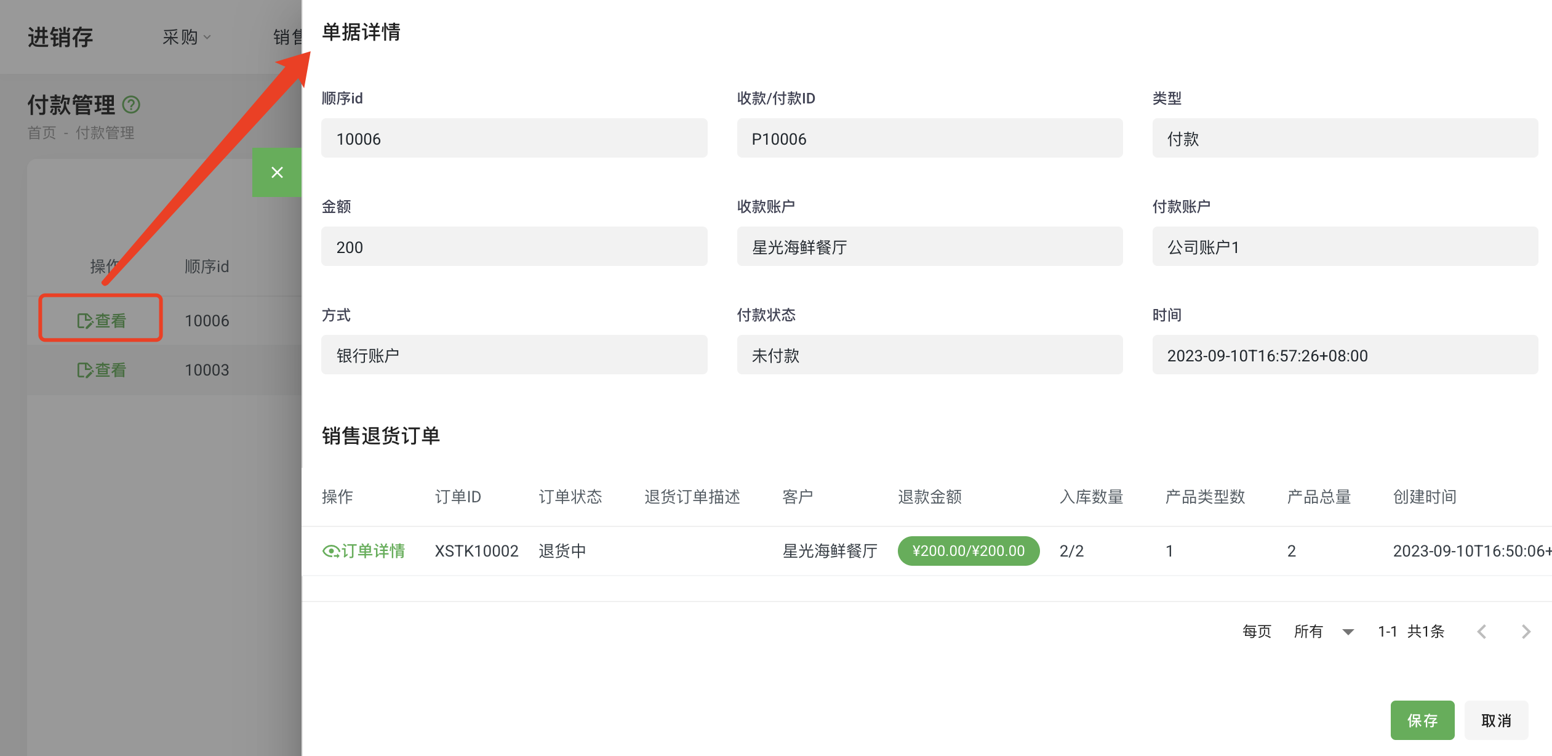The width and height of the screenshot is (1552, 756).
Task: Click the 时间 field with 2023-09-10 timestamp
Action: click(1345, 355)
